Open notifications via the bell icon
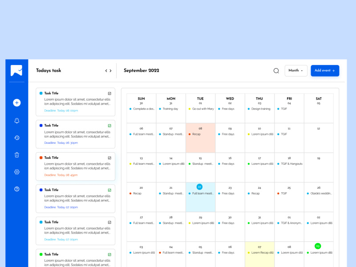 click(16, 121)
